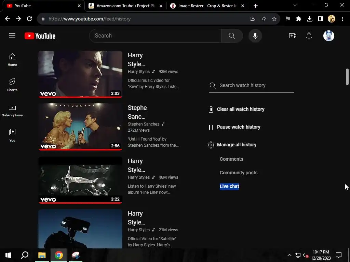Image resolution: width=350 pixels, height=262 pixels.
Task: Open Windows taskbar search
Action: coord(25,255)
